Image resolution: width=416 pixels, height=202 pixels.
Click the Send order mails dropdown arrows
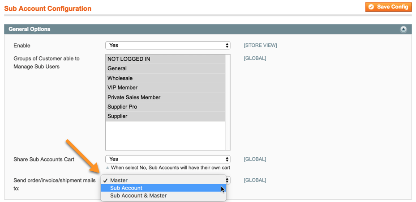point(227,181)
